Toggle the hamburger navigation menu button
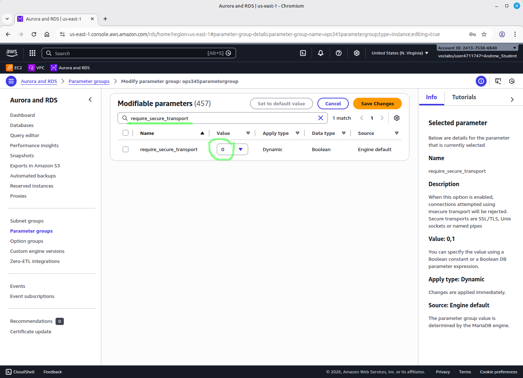This screenshot has height=378, width=523. click(x=11, y=81)
